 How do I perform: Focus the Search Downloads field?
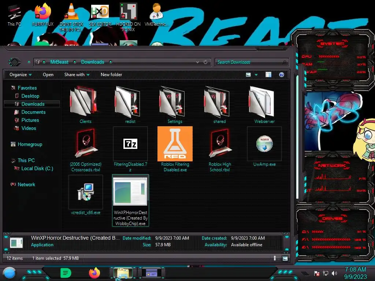(252, 62)
